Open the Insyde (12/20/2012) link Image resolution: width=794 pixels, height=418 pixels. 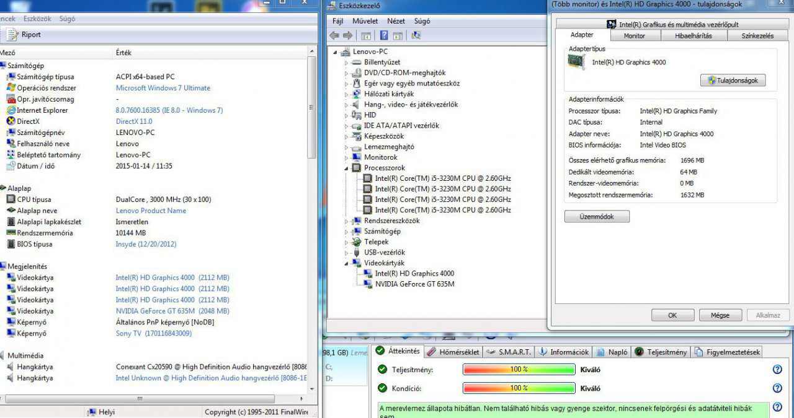pos(146,244)
